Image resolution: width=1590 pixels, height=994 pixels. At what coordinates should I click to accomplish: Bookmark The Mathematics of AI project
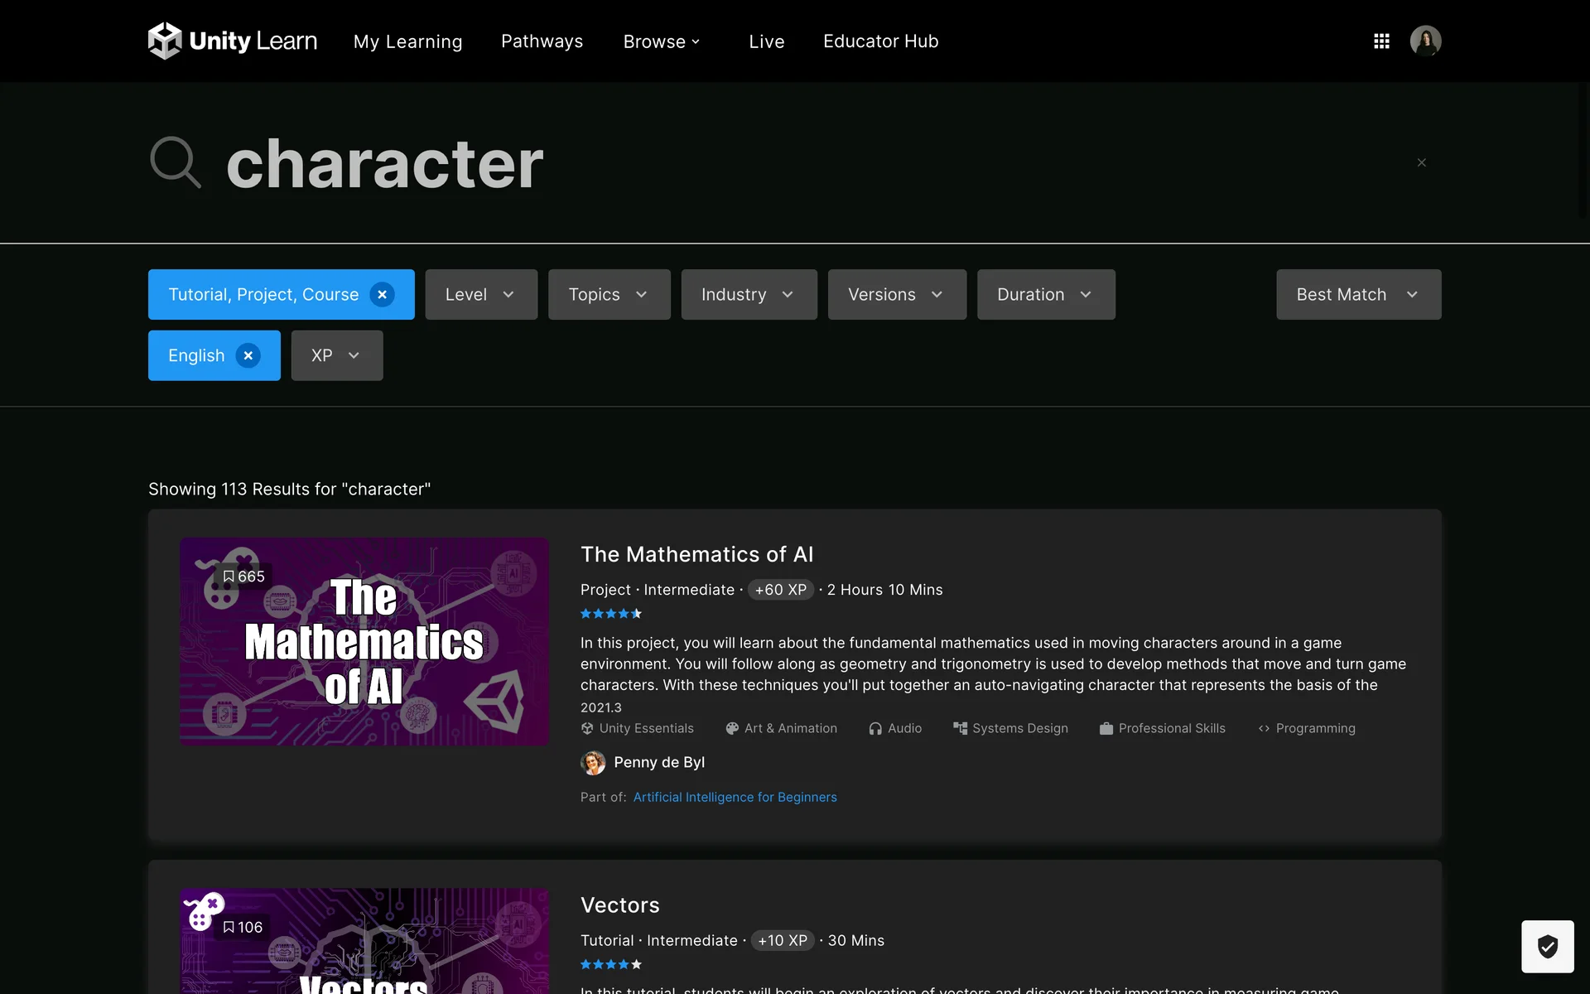pyautogui.click(x=229, y=577)
